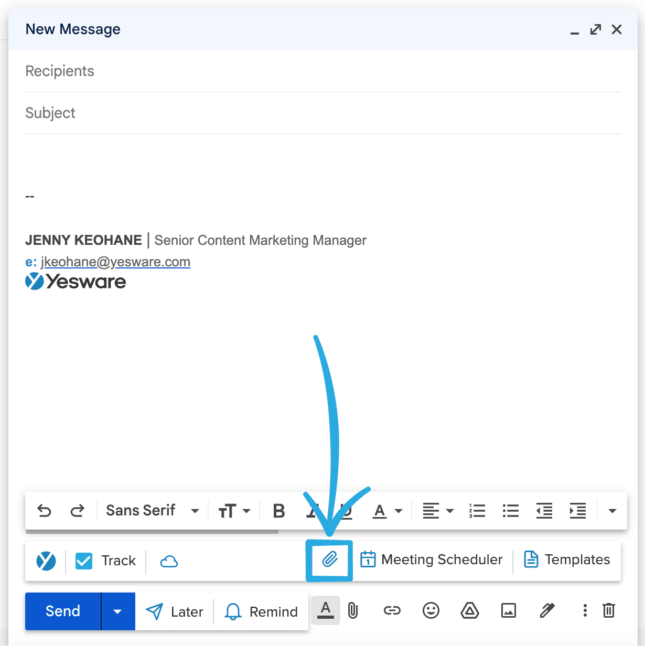Click the Yesware cloud icon

169,561
